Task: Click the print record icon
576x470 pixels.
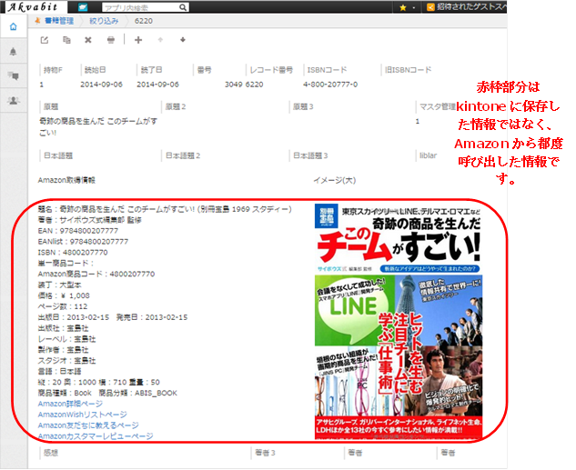Action: click(111, 40)
